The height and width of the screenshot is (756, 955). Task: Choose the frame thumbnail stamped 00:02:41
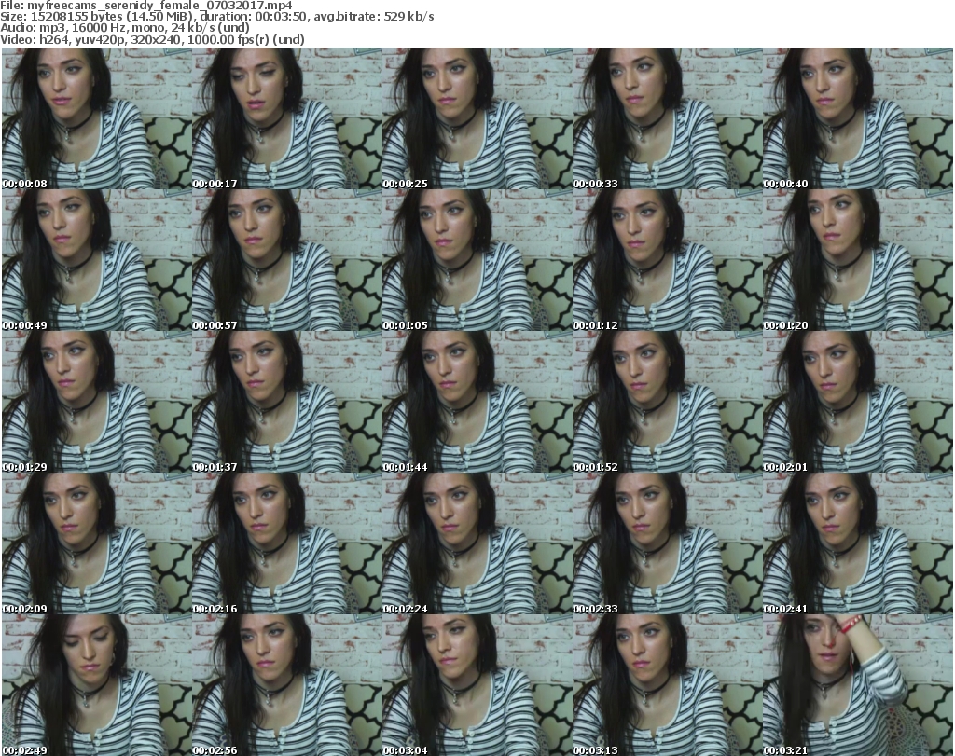pyautogui.click(x=858, y=543)
